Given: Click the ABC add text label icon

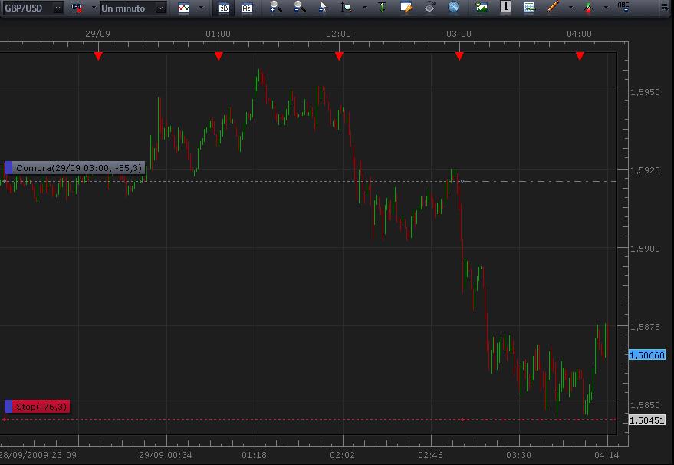Looking at the screenshot, I should (x=623, y=7).
